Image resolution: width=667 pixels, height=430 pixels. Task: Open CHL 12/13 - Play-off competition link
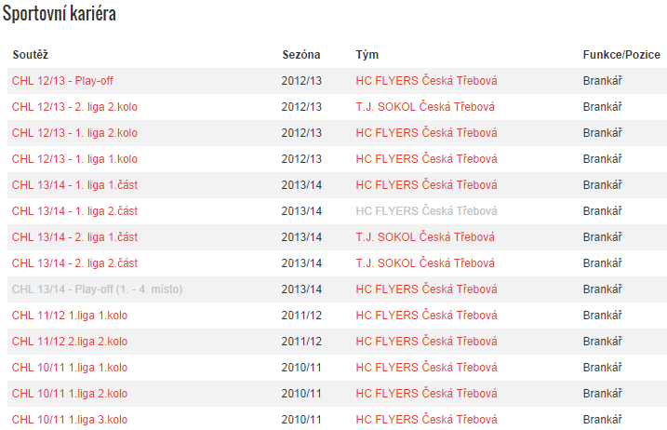coord(62,81)
